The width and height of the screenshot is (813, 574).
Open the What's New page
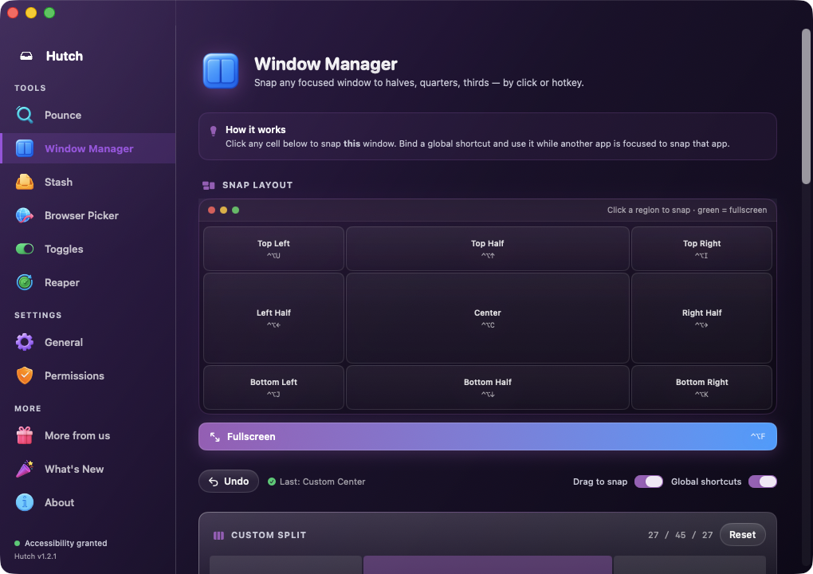pos(88,470)
